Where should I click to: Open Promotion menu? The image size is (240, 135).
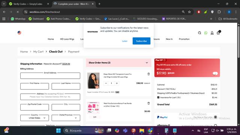(x=184, y=39)
